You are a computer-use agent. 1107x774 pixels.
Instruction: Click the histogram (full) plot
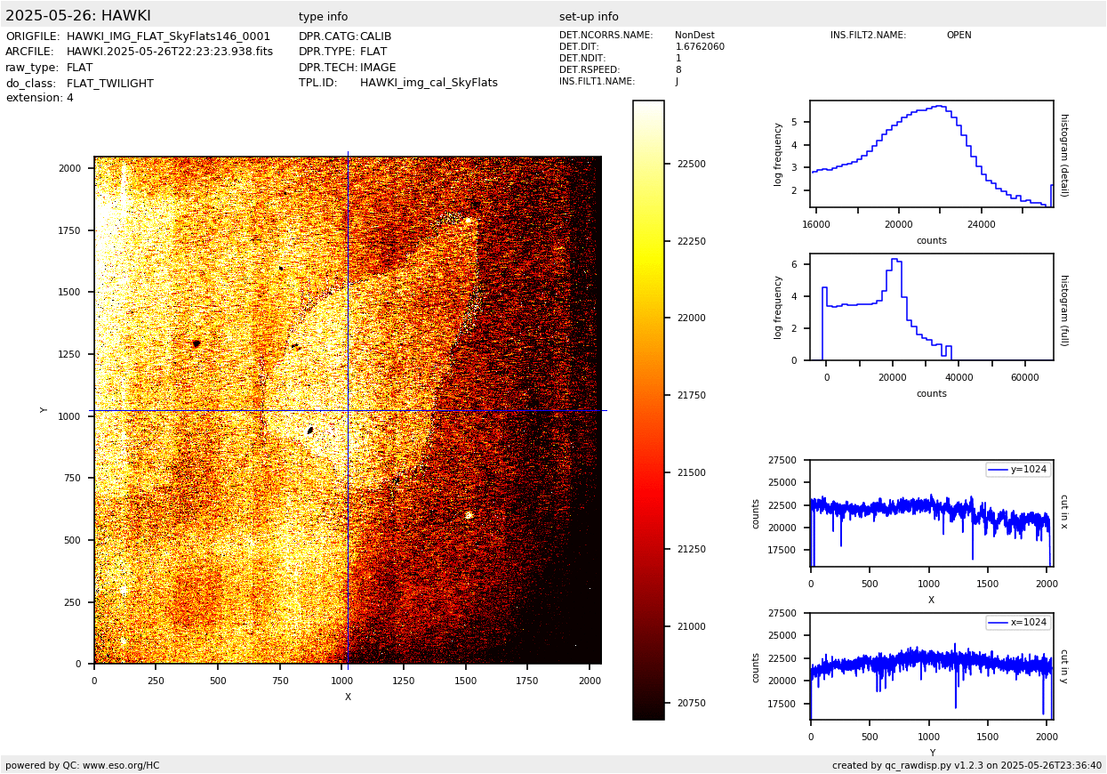tap(931, 307)
